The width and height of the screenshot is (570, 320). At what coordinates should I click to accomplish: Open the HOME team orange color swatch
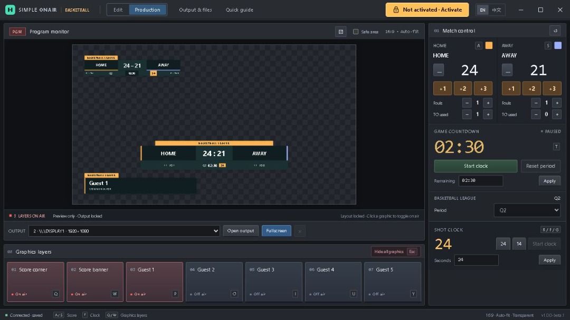point(489,45)
